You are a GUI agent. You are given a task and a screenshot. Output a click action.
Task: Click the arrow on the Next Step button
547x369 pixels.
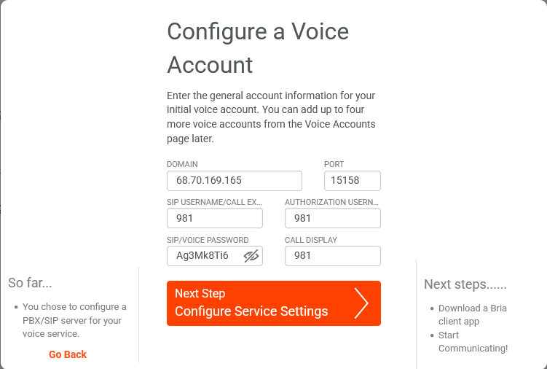coord(361,303)
